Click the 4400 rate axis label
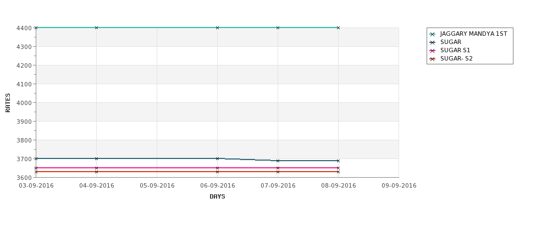This screenshot has width=536, height=236. click(24, 28)
